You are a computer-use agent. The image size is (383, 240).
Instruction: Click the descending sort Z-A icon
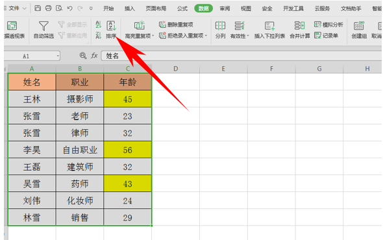click(98, 36)
